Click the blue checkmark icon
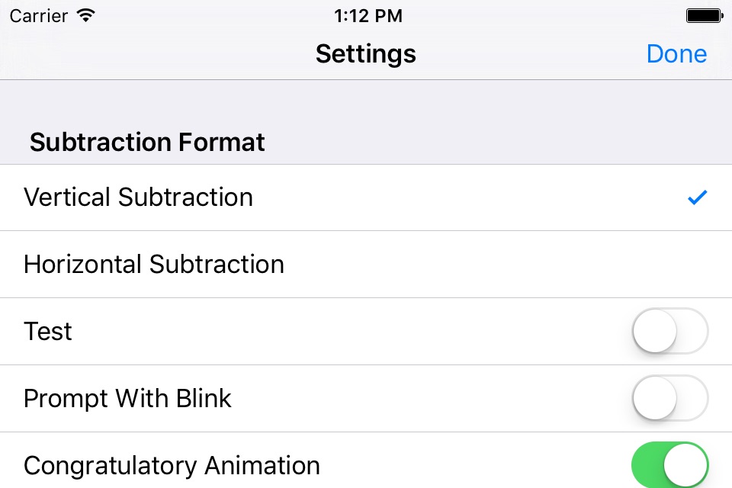 [x=697, y=198]
